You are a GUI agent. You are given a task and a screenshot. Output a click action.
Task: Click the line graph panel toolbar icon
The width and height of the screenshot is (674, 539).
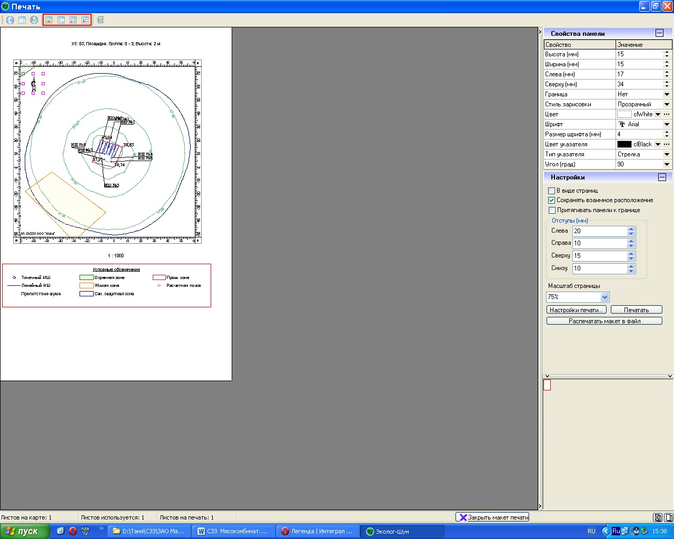[85, 20]
